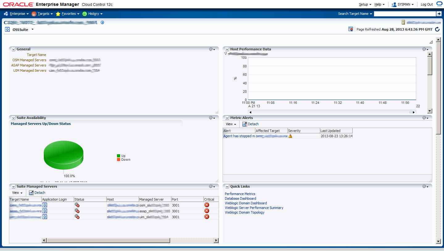The image size is (444, 251).
Task: Click the Performance Metrics quick link text
Action: click(x=240, y=194)
